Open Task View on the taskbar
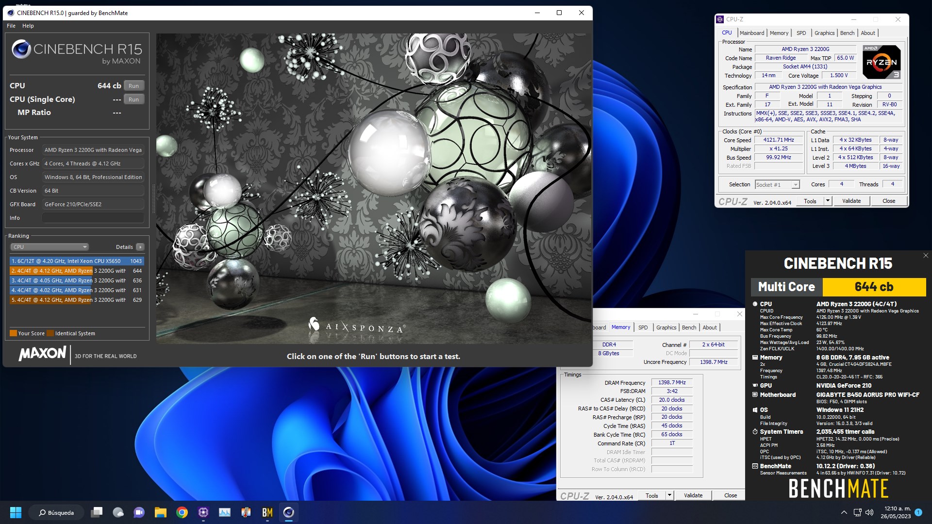932x524 pixels. 97,512
